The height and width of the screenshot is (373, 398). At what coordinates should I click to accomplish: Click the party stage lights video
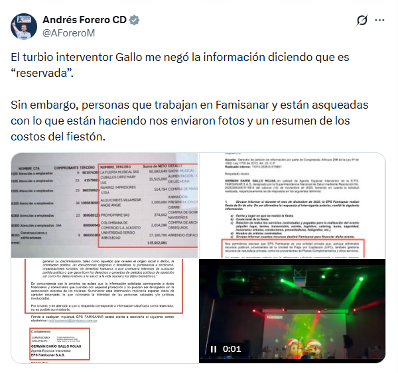pos(292,311)
